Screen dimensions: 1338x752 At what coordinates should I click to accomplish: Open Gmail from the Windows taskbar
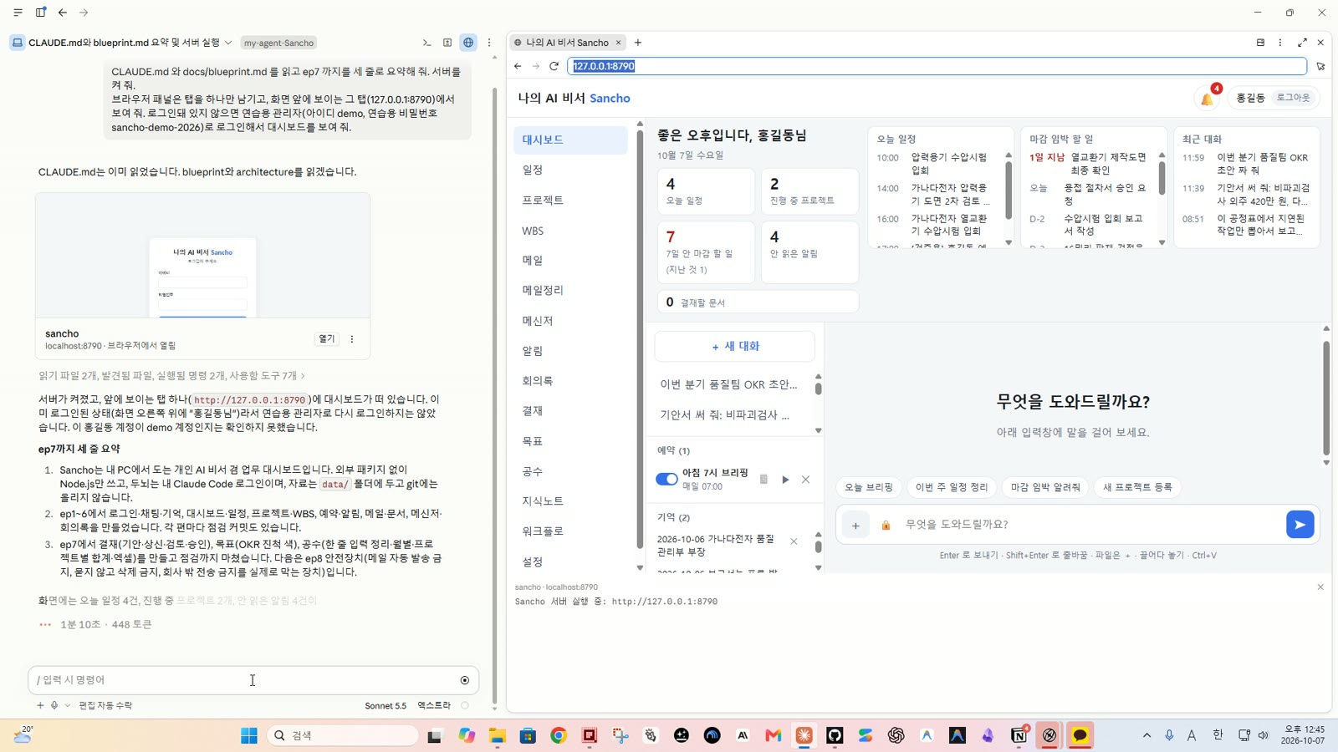(x=774, y=735)
